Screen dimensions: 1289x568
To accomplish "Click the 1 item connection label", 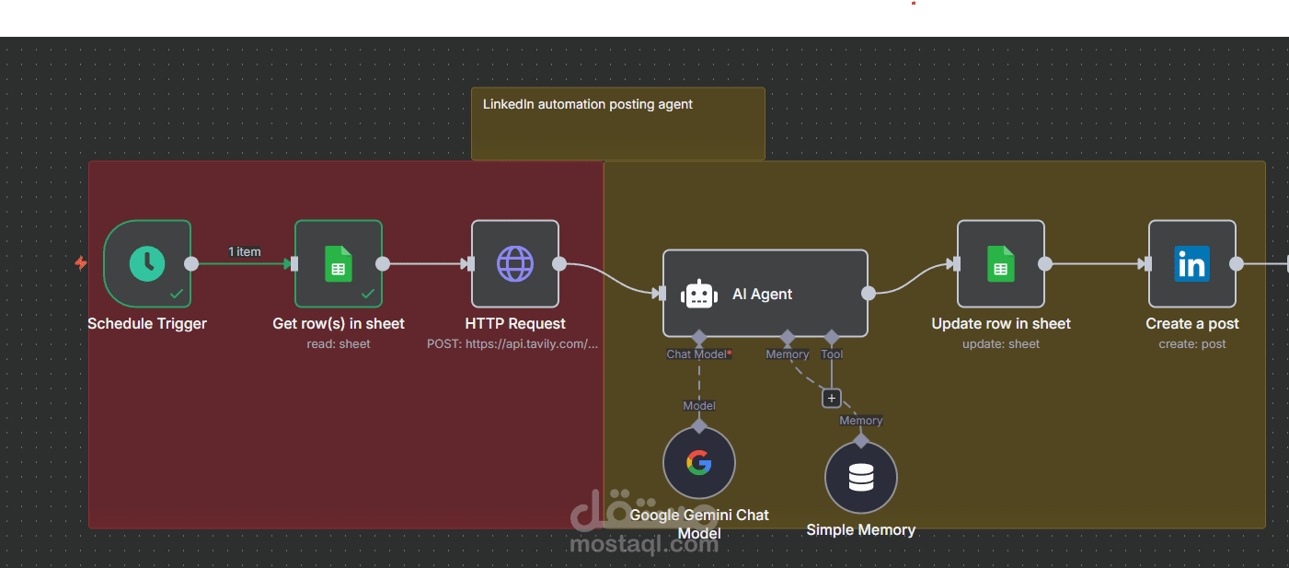I will click(245, 250).
